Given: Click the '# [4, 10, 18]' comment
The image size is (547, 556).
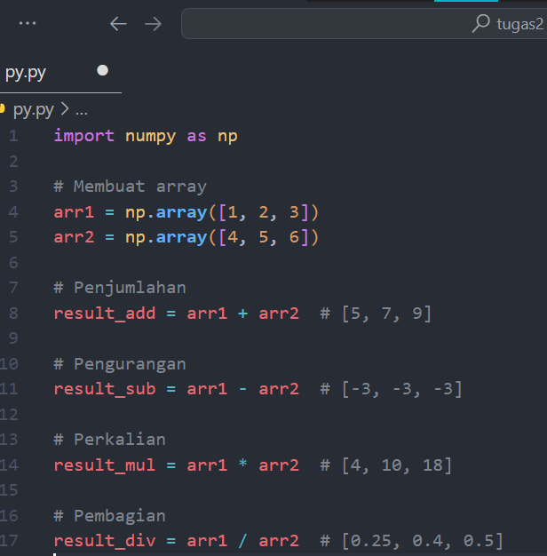Looking at the screenshot, I should [386, 465].
